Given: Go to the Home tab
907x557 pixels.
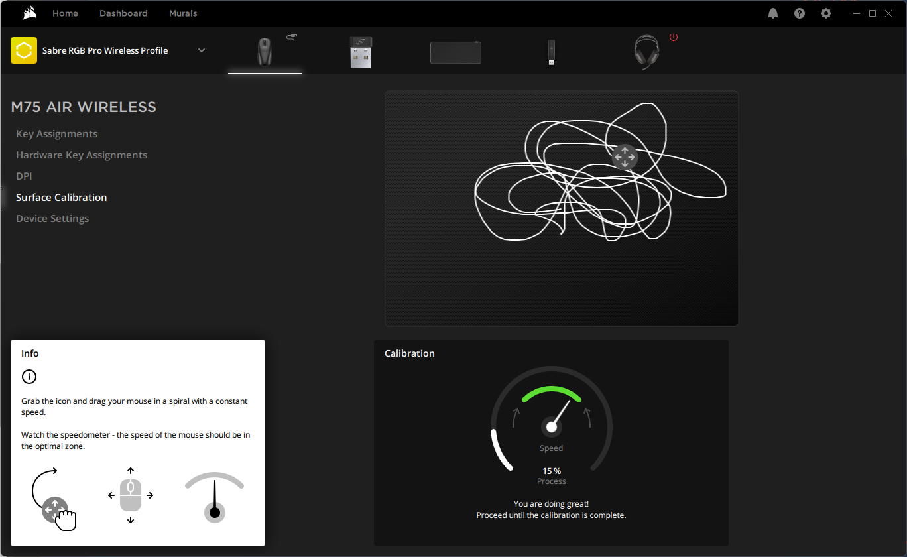Looking at the screenshot, I should click(65, 13).
